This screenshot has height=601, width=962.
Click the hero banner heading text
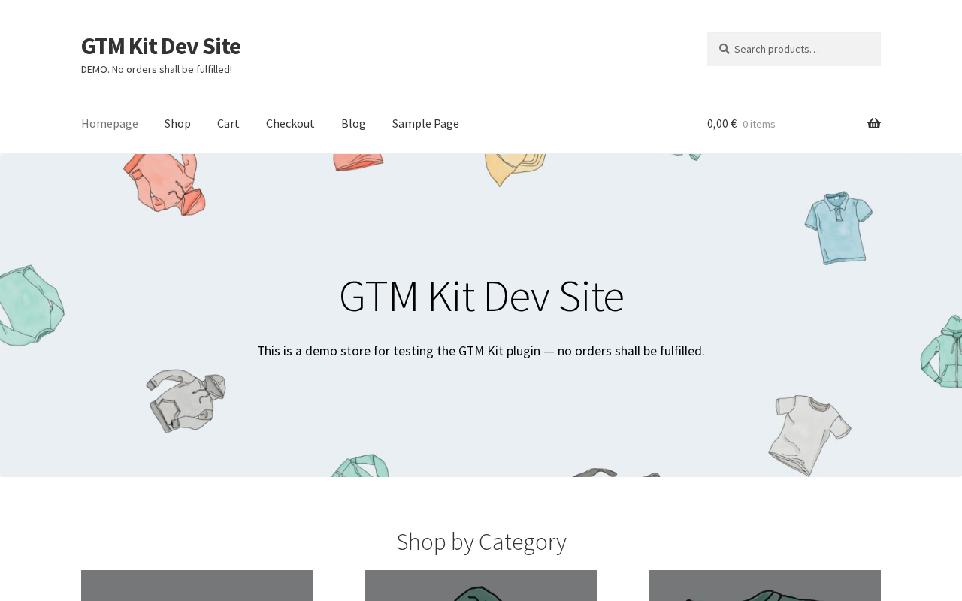coord(481,296)
